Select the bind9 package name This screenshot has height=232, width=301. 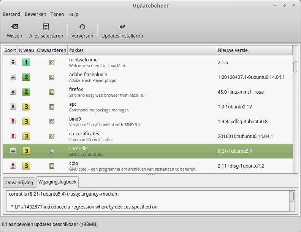click(75, 119)
